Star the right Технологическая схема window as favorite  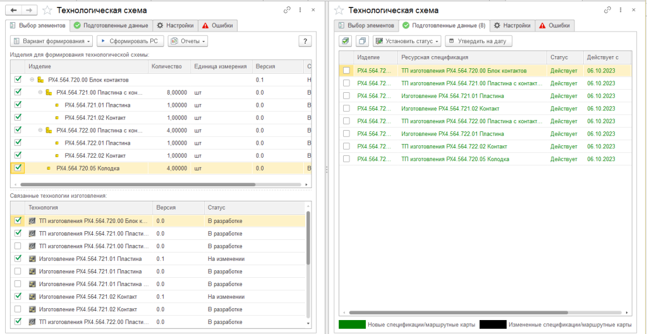tap(339, 10)
